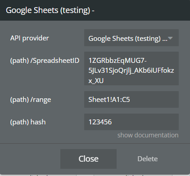Click the '(path) hash' label
This screenshot has width=190, height=176.
28,122
